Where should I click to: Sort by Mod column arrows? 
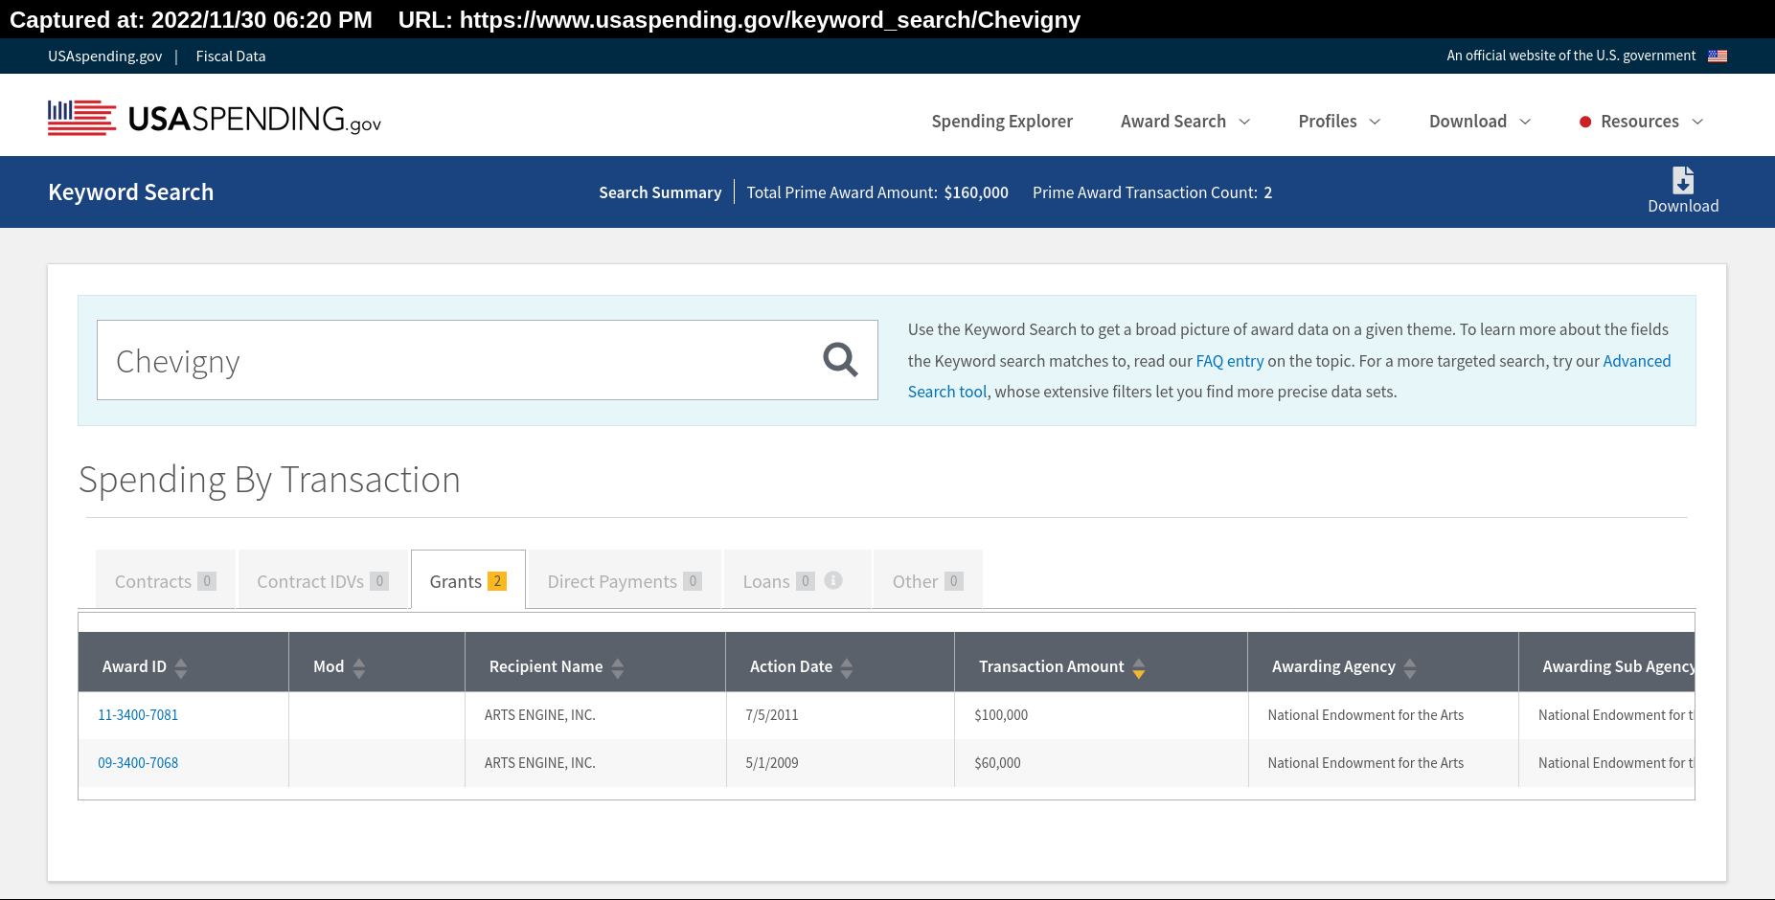coord(359,667)
